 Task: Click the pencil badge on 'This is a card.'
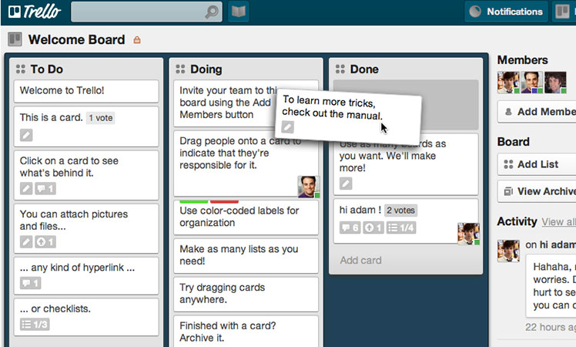(26, 135)
